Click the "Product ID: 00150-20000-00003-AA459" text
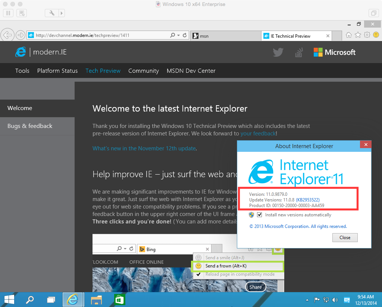Image resolution: width=382 pixels, height=307 pixels. click(x=287, y=206)
